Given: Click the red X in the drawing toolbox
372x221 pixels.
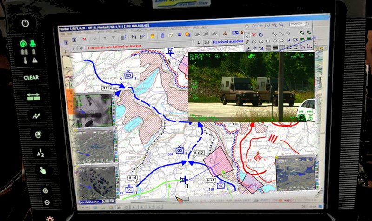Looking at the screenshot, I should tap(254, 35).
